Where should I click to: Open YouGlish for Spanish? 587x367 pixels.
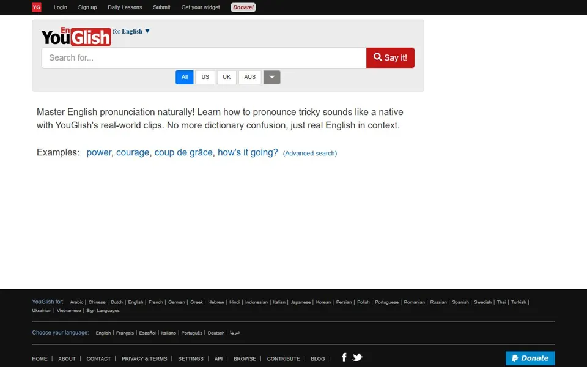(x=460, y=302)
